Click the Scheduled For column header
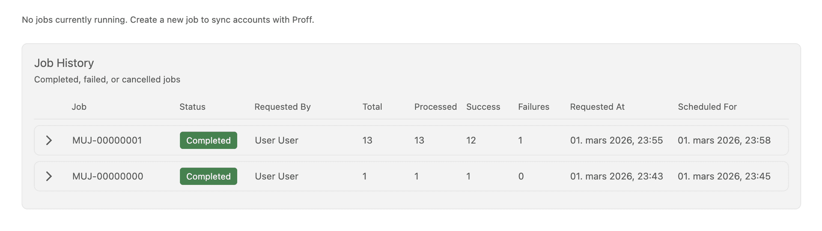 pyautogui.click(x=707, y=107)
